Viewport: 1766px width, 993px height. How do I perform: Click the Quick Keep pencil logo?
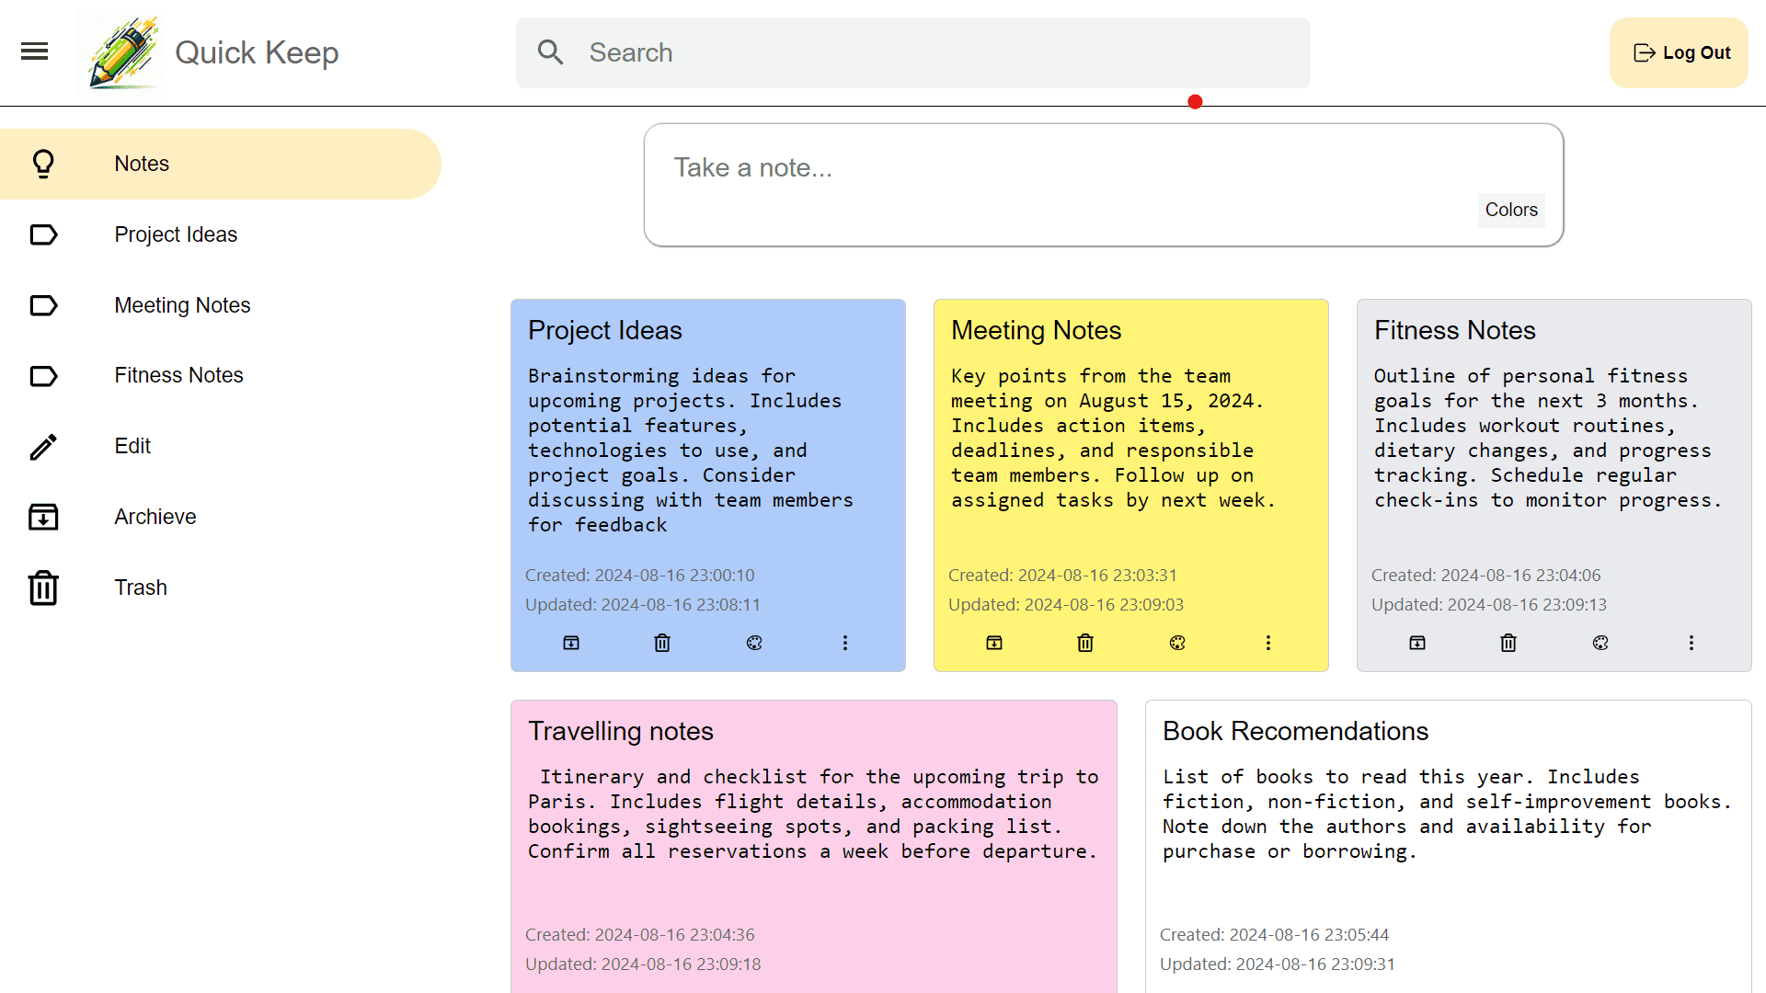pyautogui.click(x=123, y=52)
